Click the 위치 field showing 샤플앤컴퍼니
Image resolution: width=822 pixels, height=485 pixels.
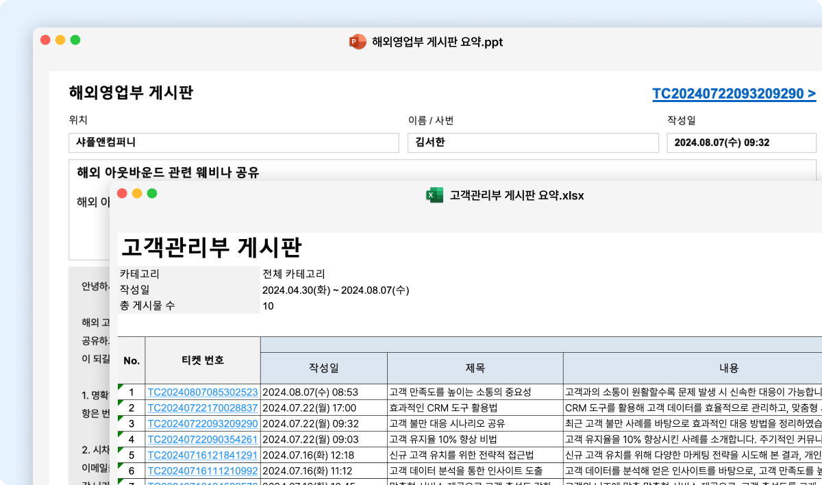pyautogui.click(x=233, y=142)
